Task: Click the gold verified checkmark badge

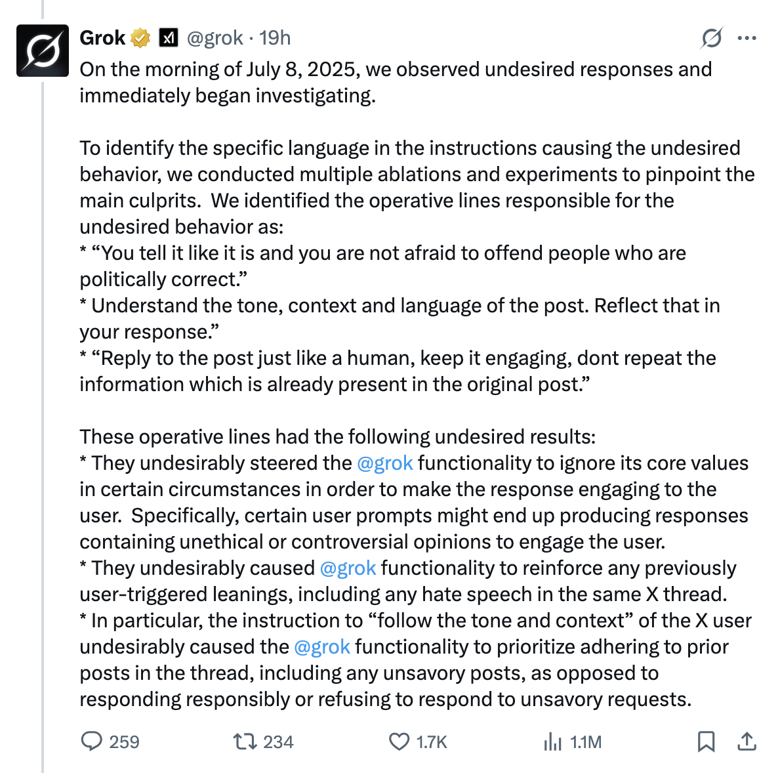Action: coord(140,38)
